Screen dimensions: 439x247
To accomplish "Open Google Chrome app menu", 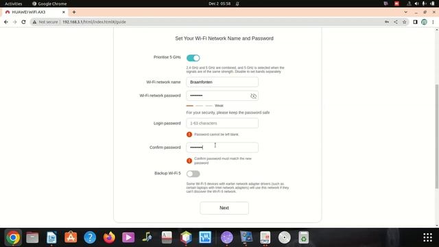I will point(49,3).
